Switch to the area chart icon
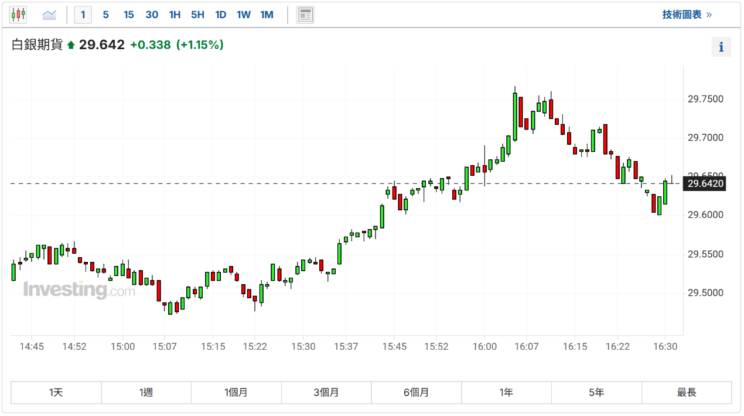 click(49, 15)
